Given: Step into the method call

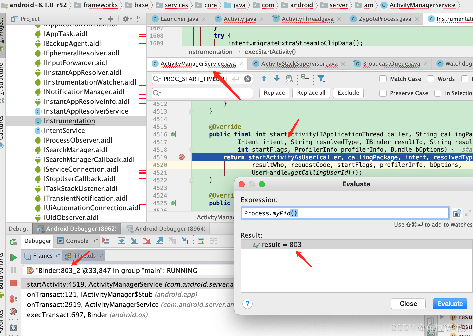Looking at the screenshot, I should [x=134, y=241].
